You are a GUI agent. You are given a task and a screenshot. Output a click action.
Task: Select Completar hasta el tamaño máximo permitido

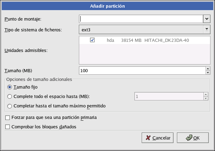[x=9, y=106]
